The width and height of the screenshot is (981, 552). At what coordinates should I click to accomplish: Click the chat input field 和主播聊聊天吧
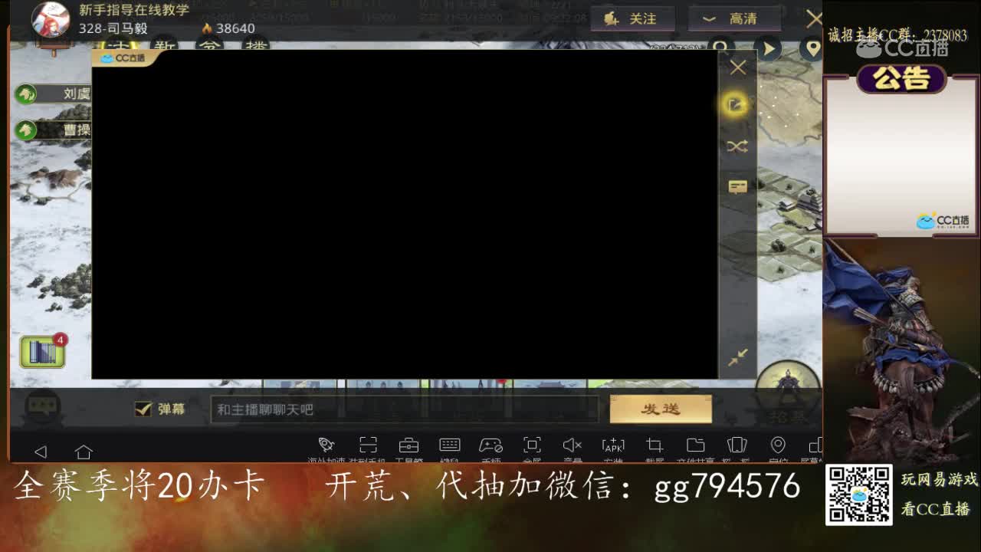coord(405,409)
